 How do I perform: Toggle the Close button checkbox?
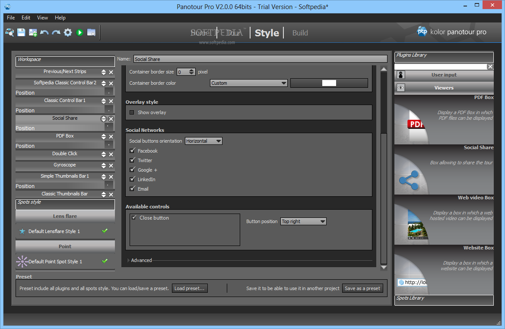pos(134,217)
